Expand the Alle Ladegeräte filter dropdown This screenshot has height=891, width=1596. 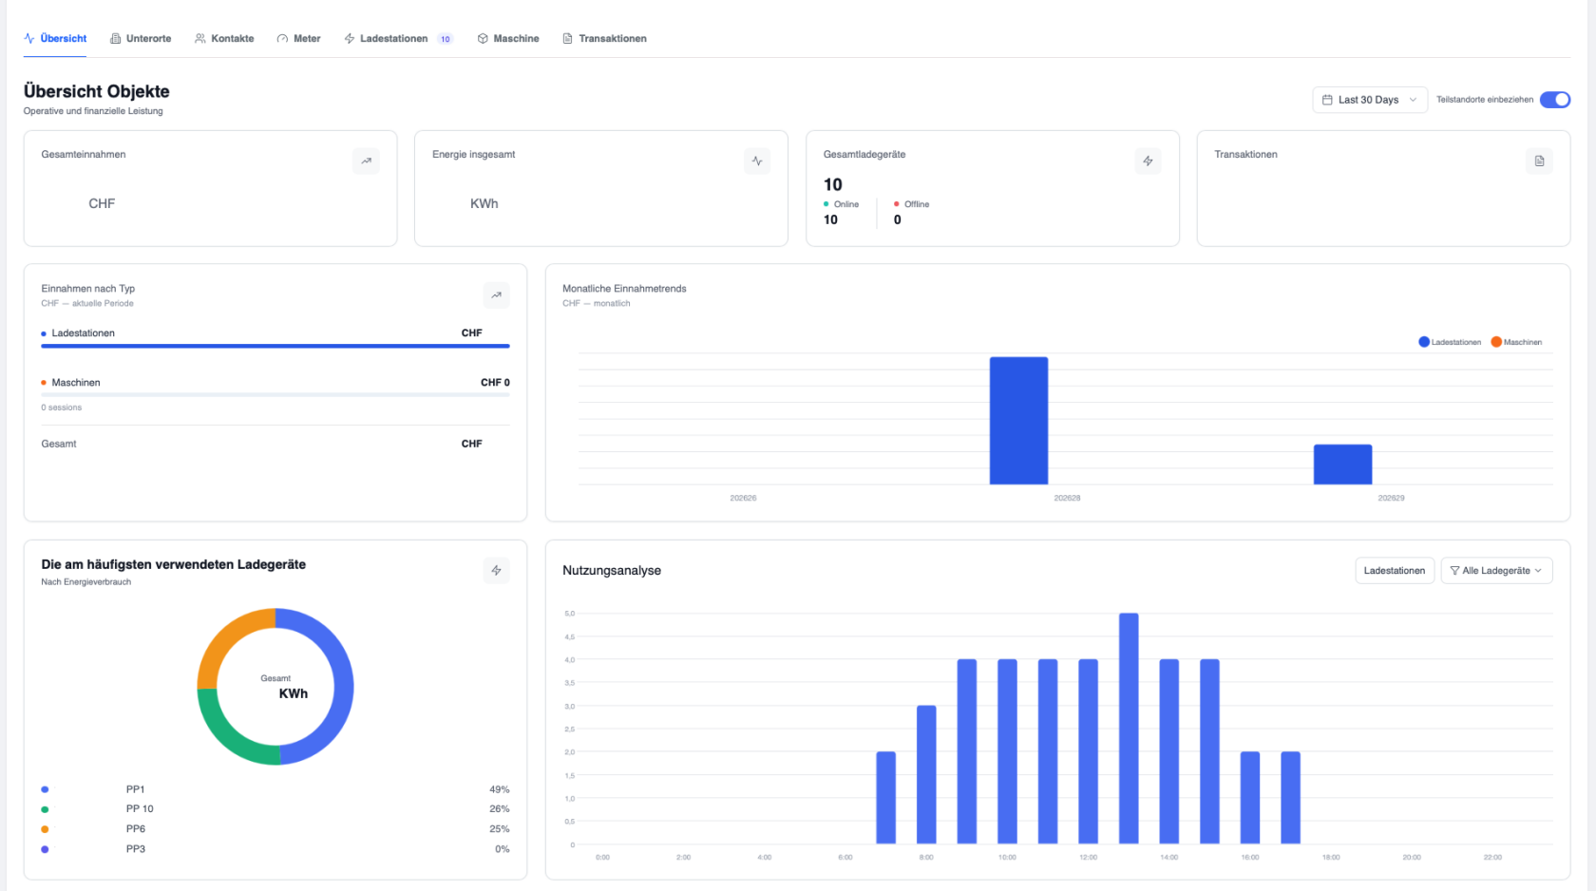tap(1496, 571)
